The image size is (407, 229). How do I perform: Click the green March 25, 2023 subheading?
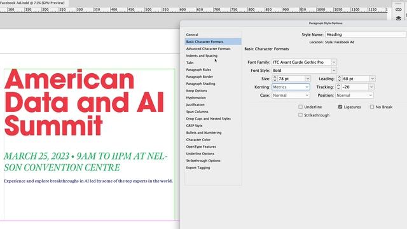[x=86, y=162]
